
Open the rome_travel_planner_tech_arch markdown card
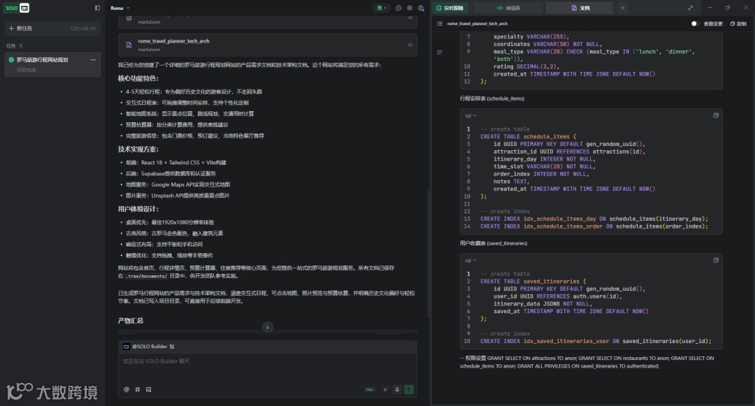point(268,45)
